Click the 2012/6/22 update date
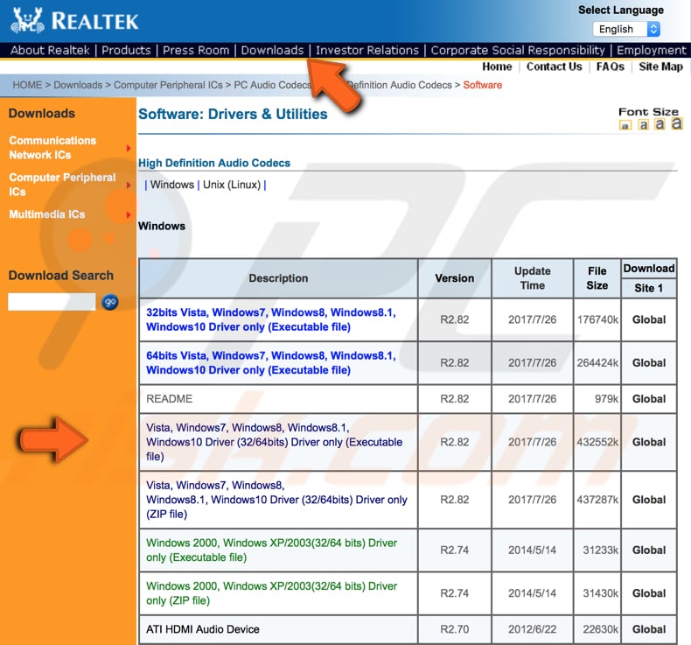The height and width of the screenshot is (645, 691). tap(532, 629)
